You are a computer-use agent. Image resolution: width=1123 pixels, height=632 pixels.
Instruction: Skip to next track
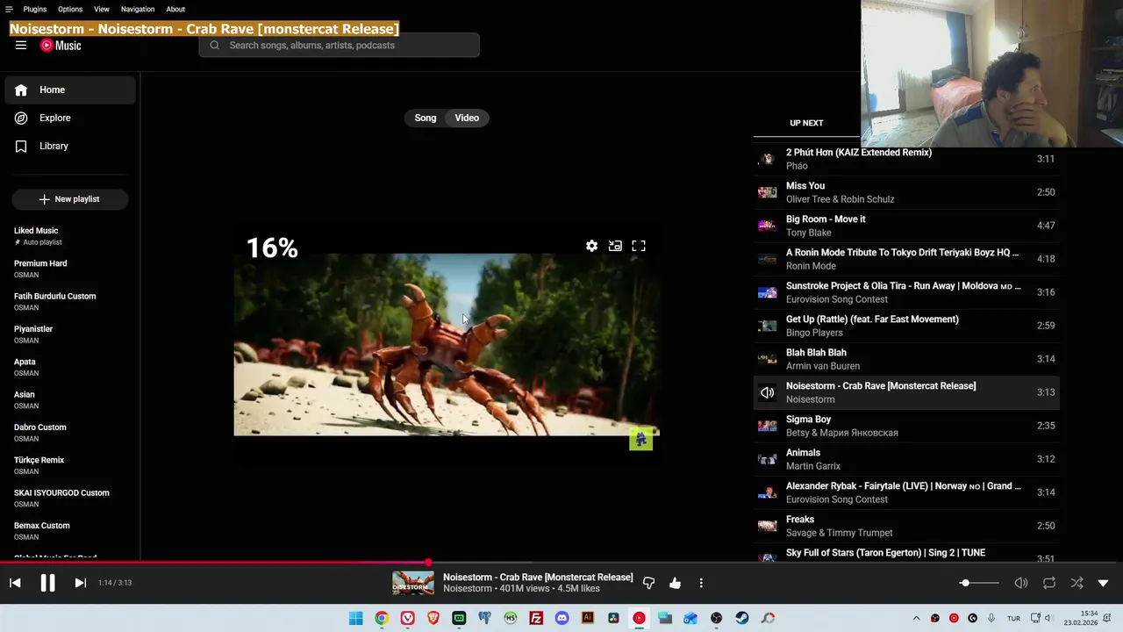(x=80, y=583)
